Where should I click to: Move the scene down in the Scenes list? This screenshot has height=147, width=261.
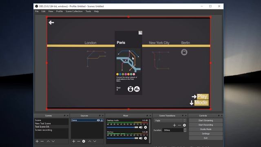53,141
